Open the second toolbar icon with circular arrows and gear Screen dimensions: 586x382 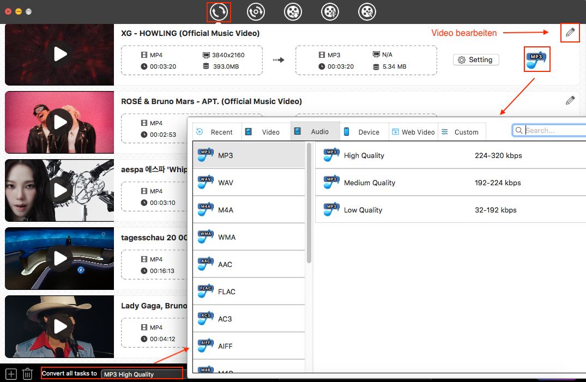256,12
